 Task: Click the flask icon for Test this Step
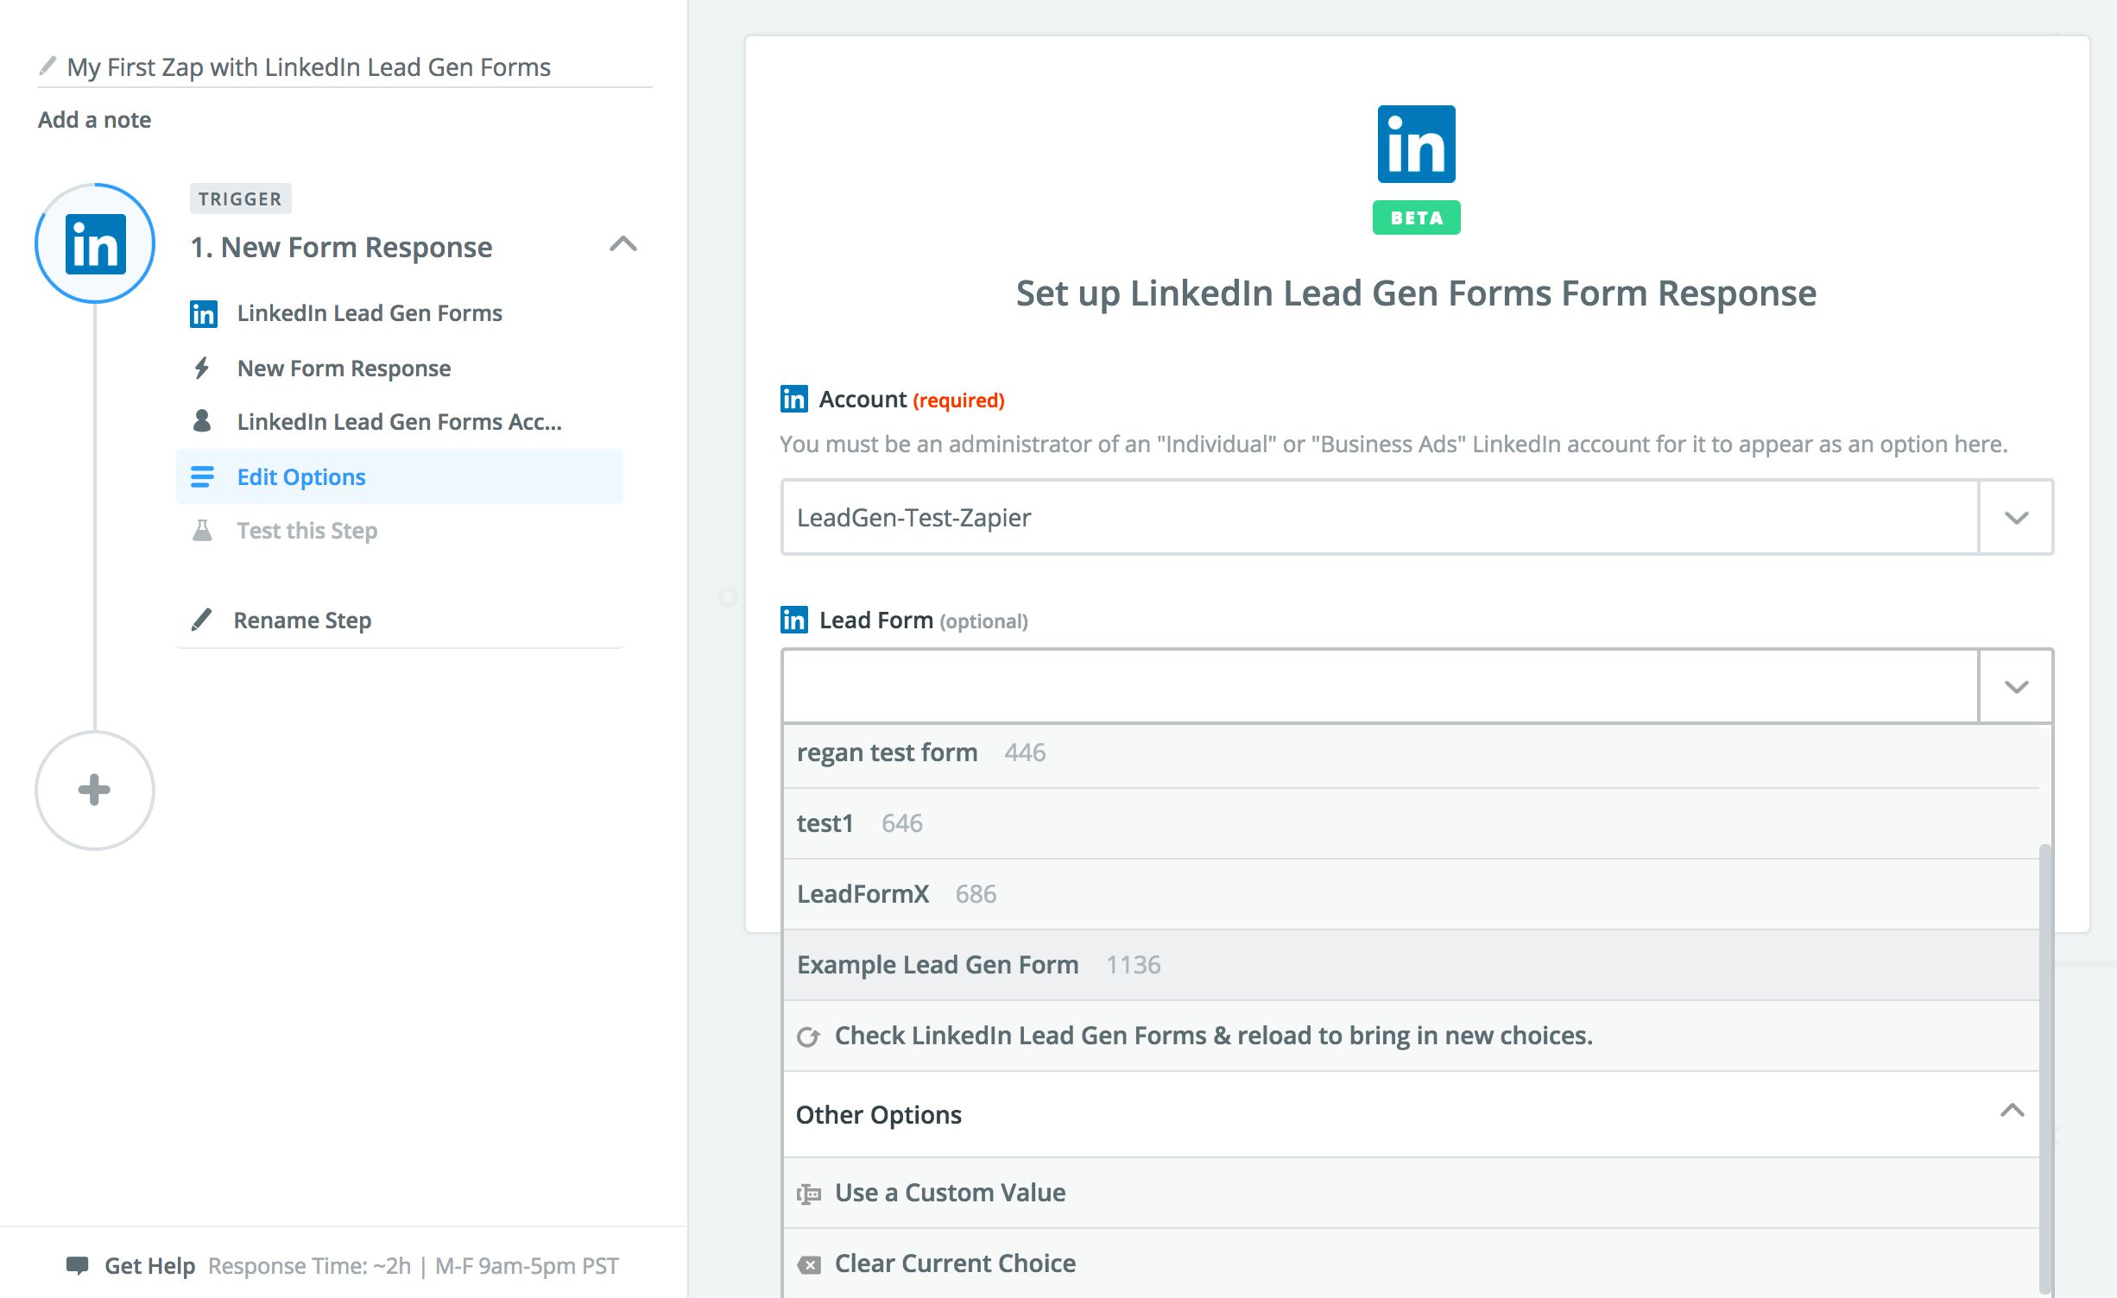(202, 530)
